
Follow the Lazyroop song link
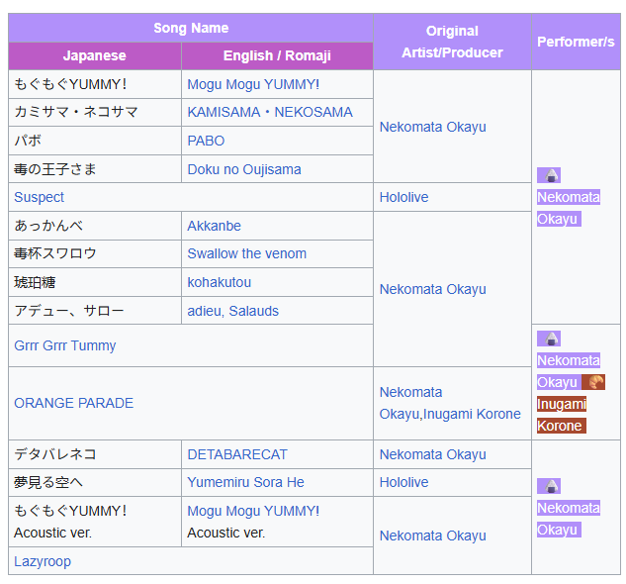(43, 561)
